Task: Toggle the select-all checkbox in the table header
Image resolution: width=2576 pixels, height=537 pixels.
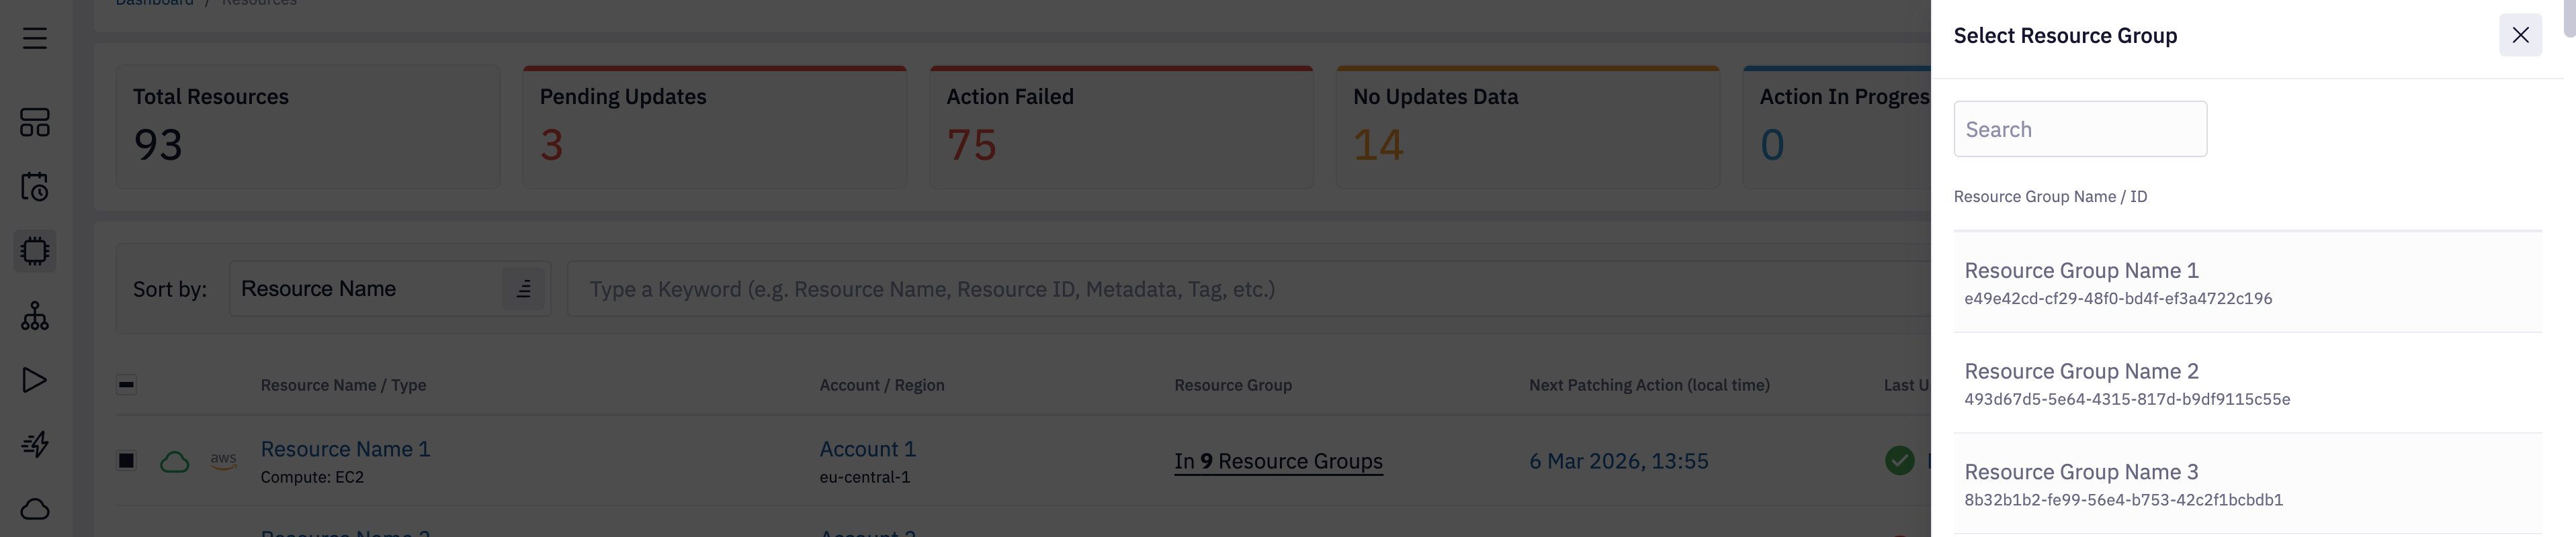Action: 127,384
